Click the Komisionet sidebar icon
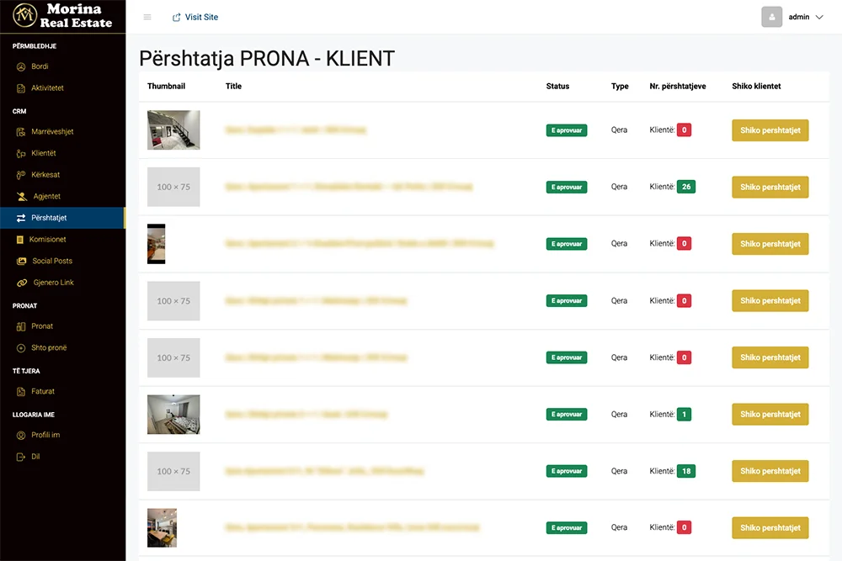The width and height of the screenshot is (842, 561). [22, 240]
